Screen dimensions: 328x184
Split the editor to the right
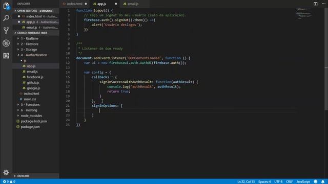click(316, 4)
